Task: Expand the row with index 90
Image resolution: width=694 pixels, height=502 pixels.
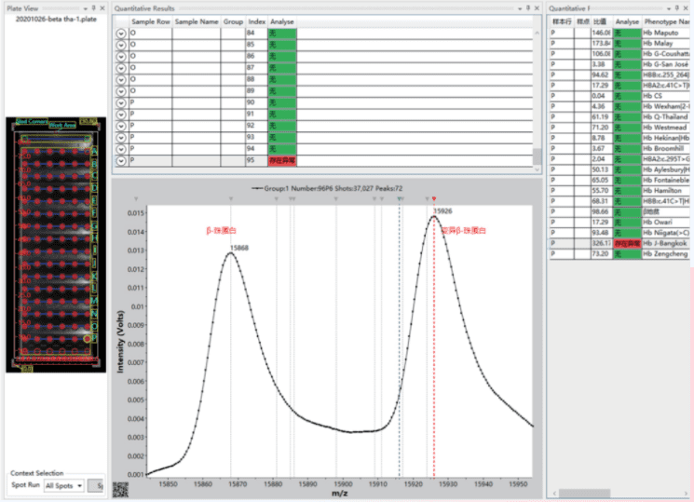Action: tap(120, 102)
